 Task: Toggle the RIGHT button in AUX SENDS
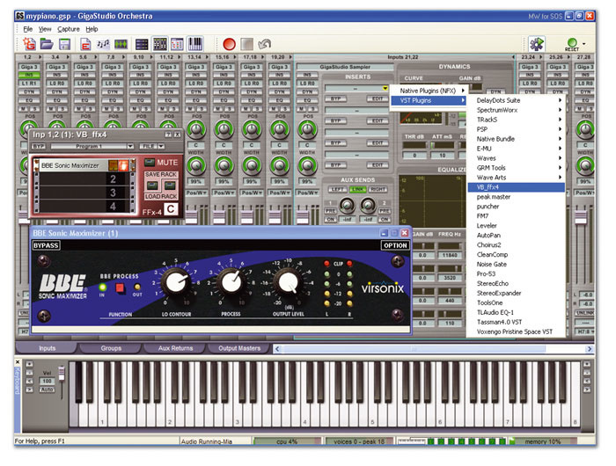pyautogui.click(x=378, y=189)
